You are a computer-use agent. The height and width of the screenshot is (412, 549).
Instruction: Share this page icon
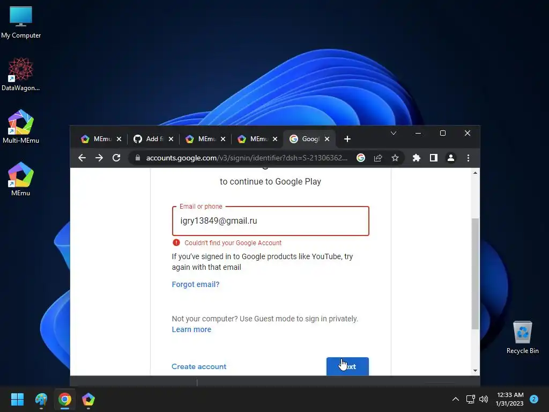coord(378,158)
